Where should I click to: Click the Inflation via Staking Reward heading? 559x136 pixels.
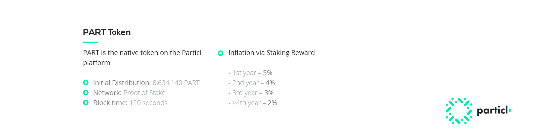click(x=272, y=53)
